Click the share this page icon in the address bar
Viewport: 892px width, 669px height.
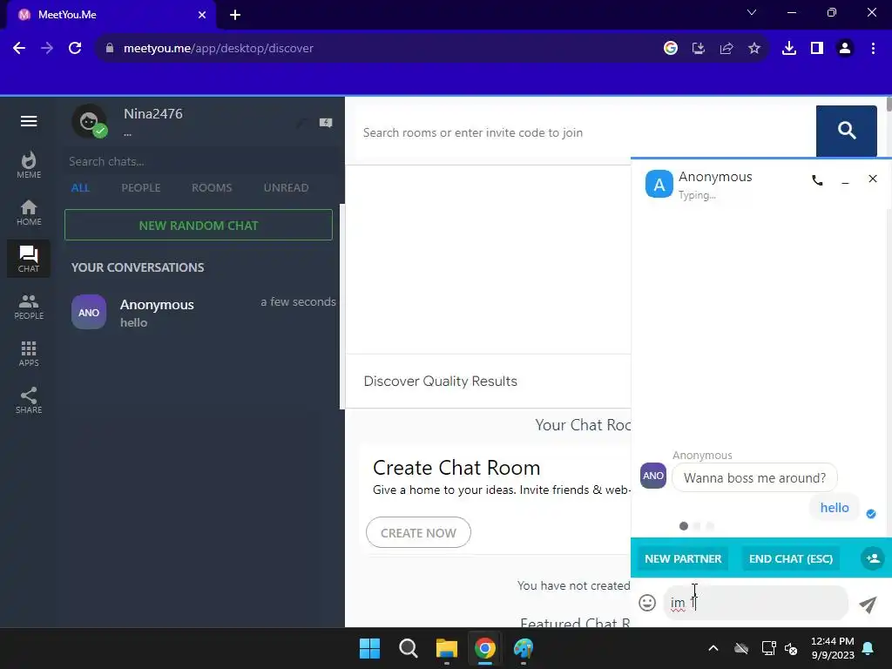tap(726, 49)
